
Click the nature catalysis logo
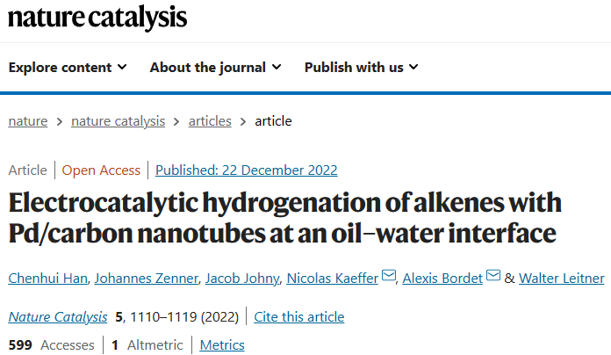(x=97, y=18)
